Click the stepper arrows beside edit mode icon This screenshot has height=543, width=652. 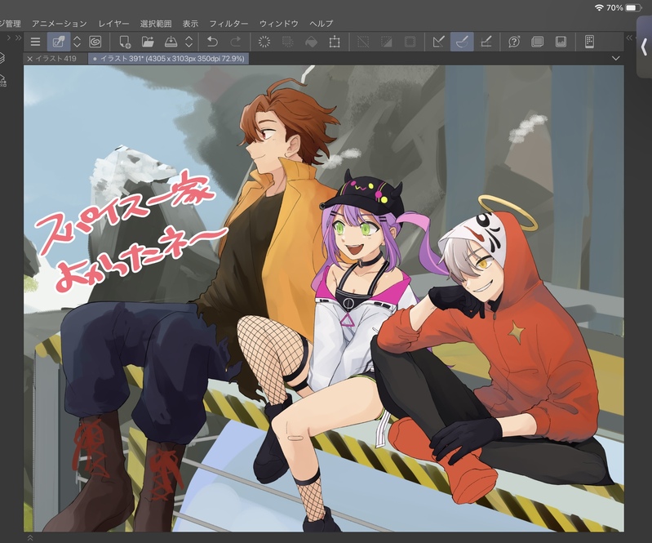click(77, 42)
